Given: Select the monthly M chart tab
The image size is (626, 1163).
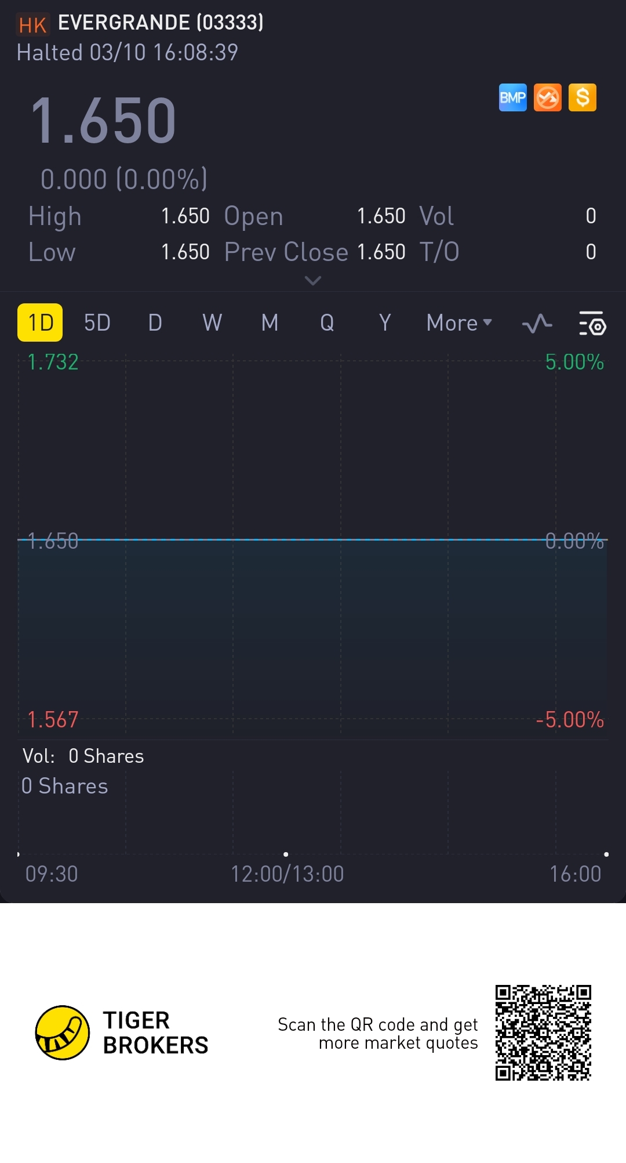Looking at the screenshot, I should click(270, 323).
